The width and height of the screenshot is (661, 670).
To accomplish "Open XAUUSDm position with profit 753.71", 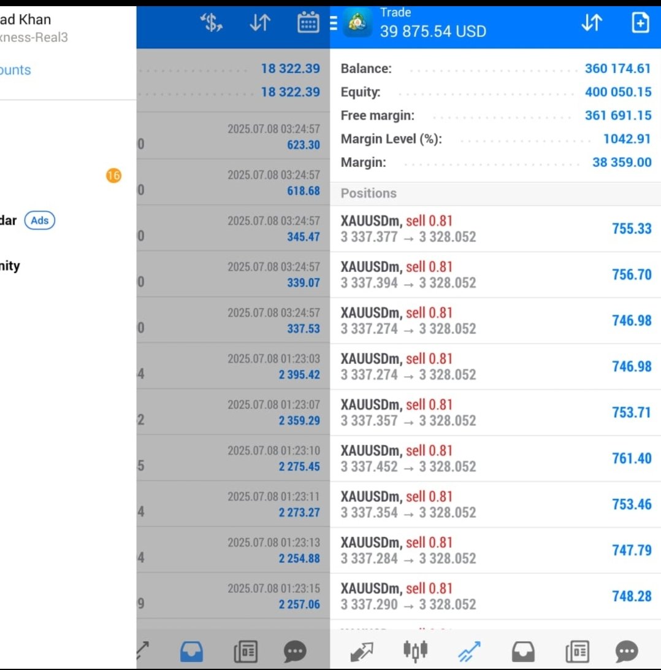I will pyautogui.click(x=495, y=412).
